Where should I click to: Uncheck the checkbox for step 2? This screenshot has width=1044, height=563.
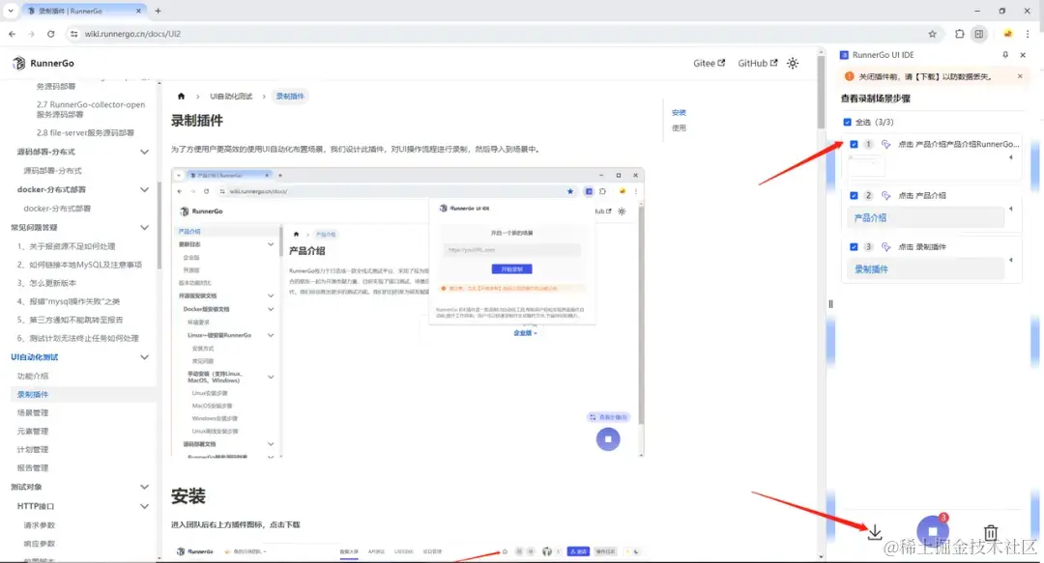coord(854,196)
